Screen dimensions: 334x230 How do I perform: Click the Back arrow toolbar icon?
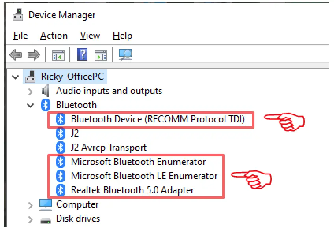pyautogui.click(x=16, y=55)
